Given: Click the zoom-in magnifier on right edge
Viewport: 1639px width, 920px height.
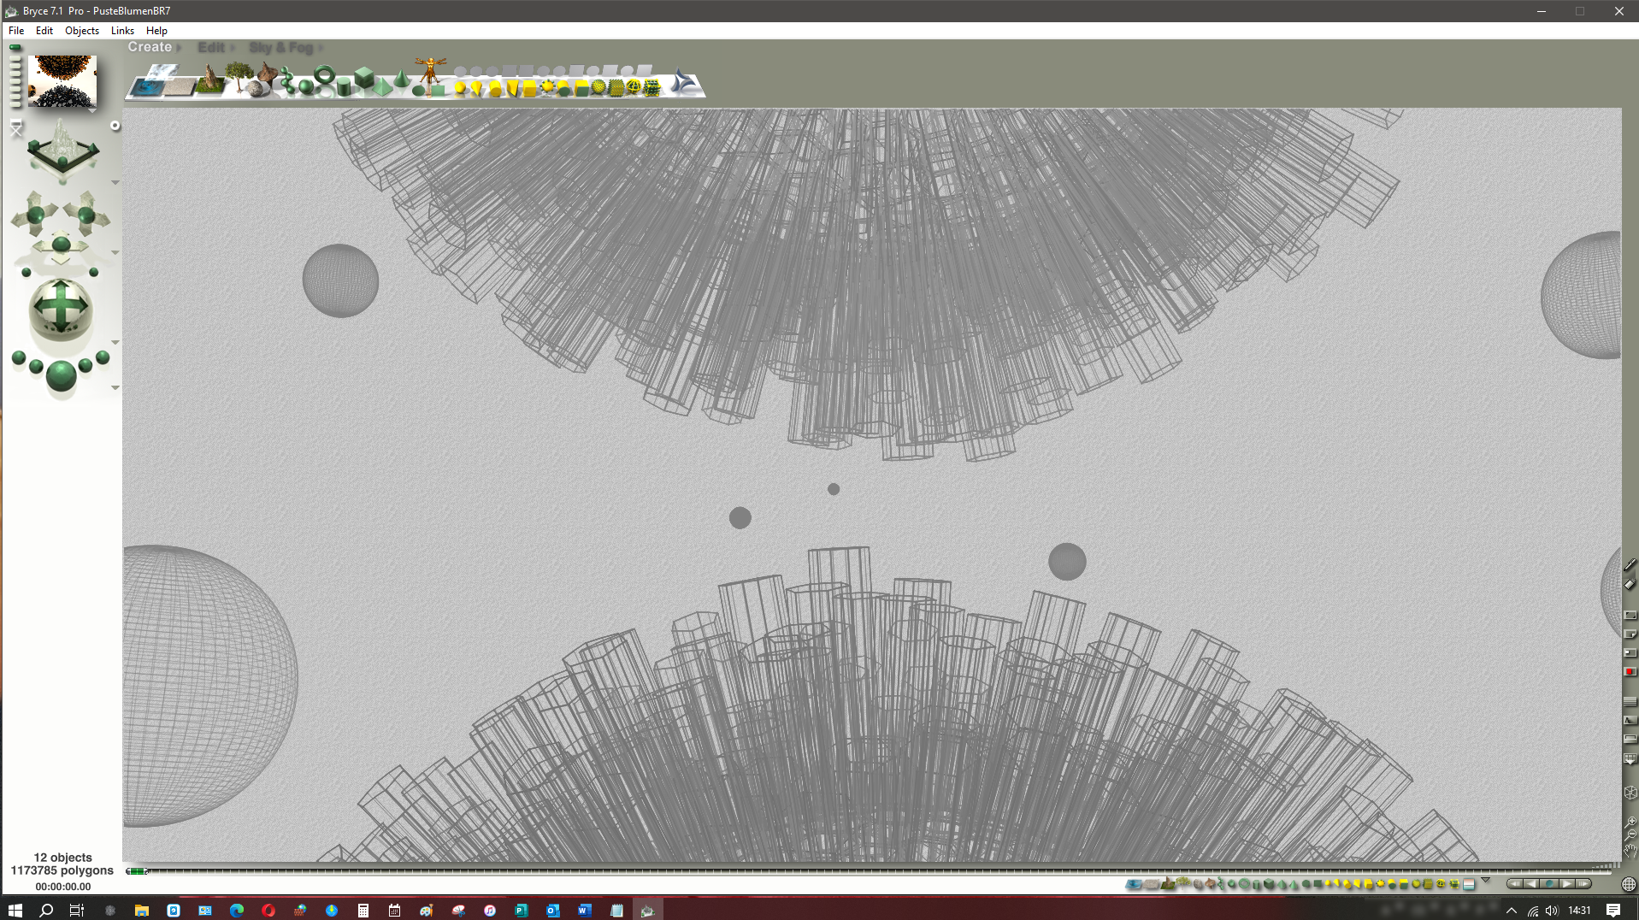Looking at the screenshot, I should point(1630,822).
